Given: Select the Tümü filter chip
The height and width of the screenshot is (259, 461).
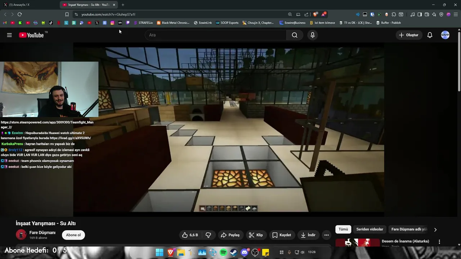Looking at the screenshot, I should 343,229.
